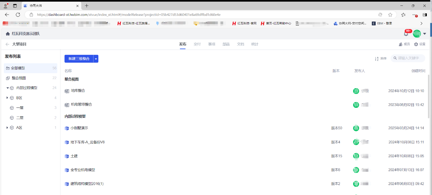Click the keyword search input field
The width and height of the screenshot is (432, 195).
pyautogui.click(x=410, y=58)
